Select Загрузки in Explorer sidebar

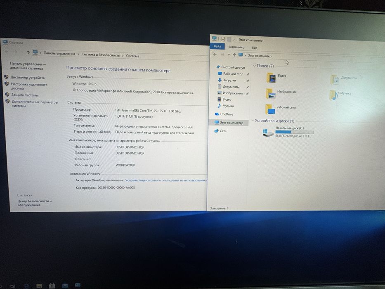click(x=227, y=80)
